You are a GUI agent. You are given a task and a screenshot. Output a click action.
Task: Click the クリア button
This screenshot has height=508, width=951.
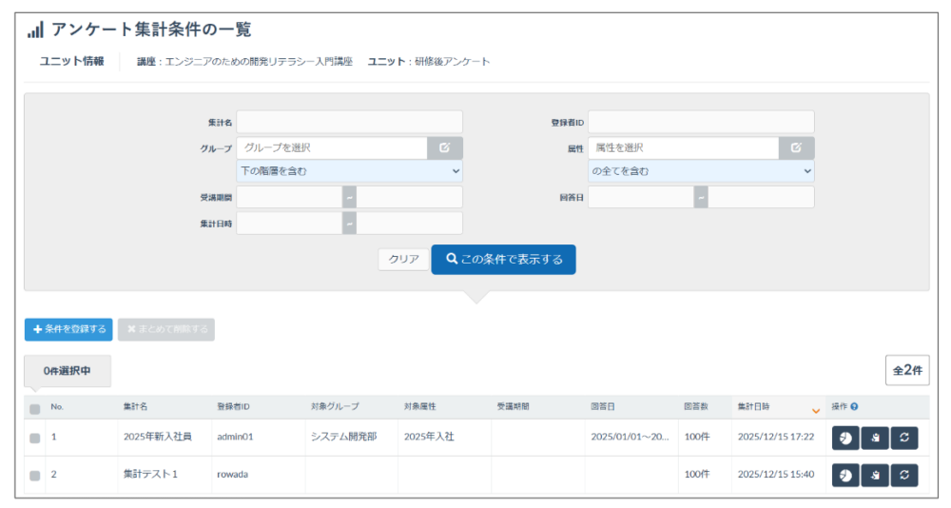tap(403, 259)
